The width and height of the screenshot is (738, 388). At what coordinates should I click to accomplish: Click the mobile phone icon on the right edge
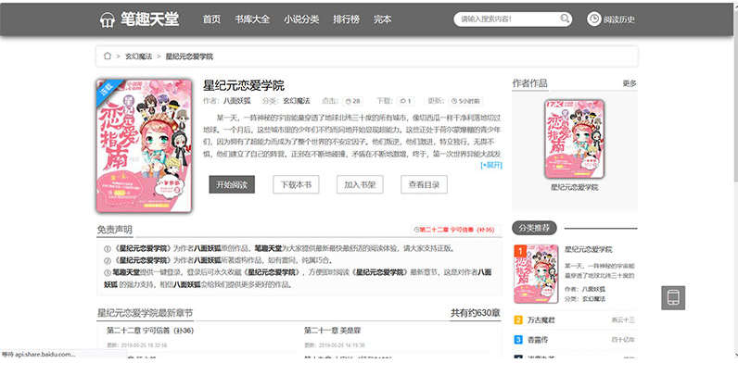[x=673, y=297]
